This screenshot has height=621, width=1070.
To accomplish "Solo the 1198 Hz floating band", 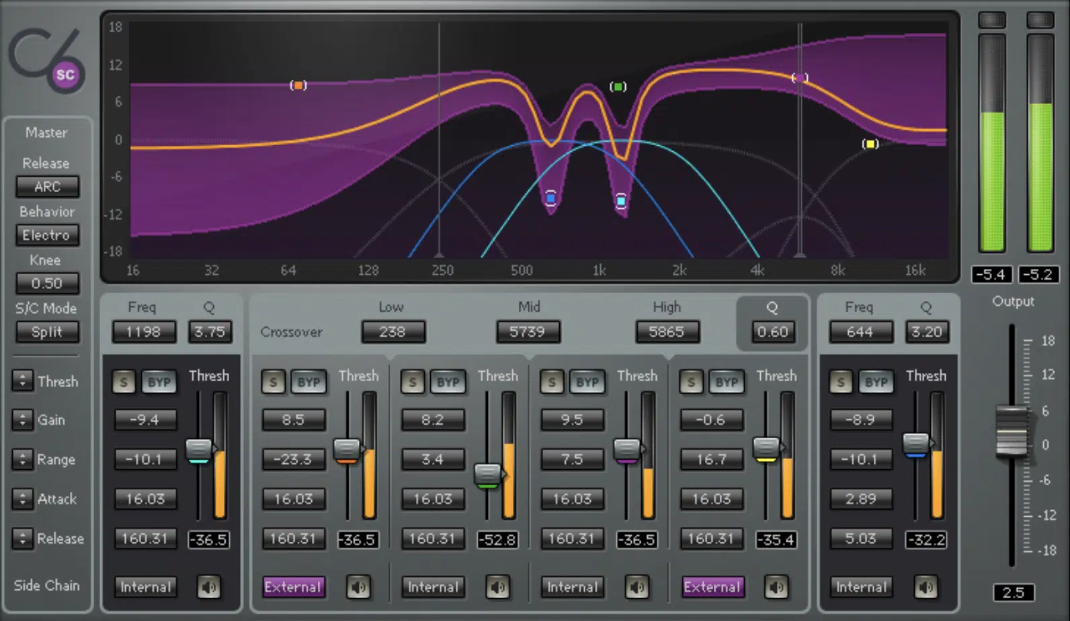I will [x=124, y=382].
